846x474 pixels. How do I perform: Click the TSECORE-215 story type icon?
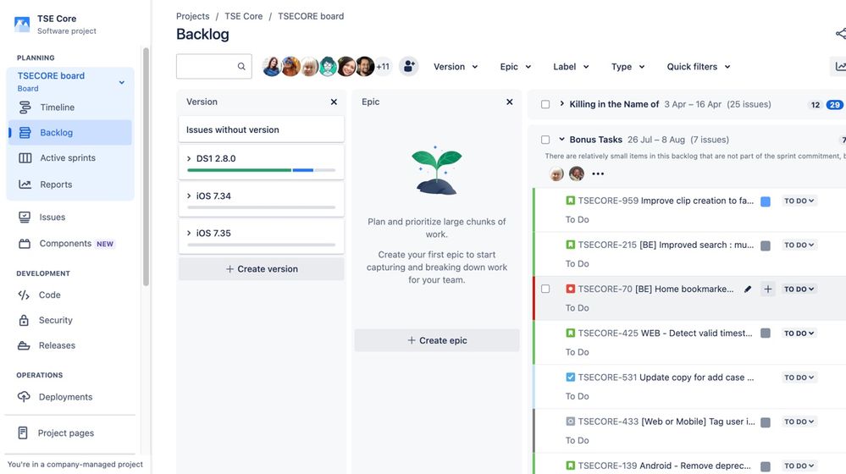click(570, 245)
